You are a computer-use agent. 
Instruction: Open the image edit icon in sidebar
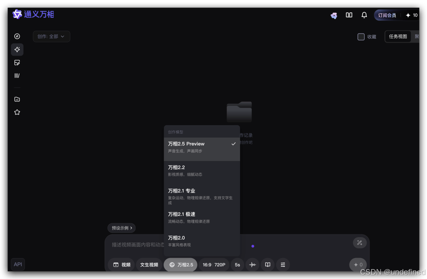(x=17, y=62)
